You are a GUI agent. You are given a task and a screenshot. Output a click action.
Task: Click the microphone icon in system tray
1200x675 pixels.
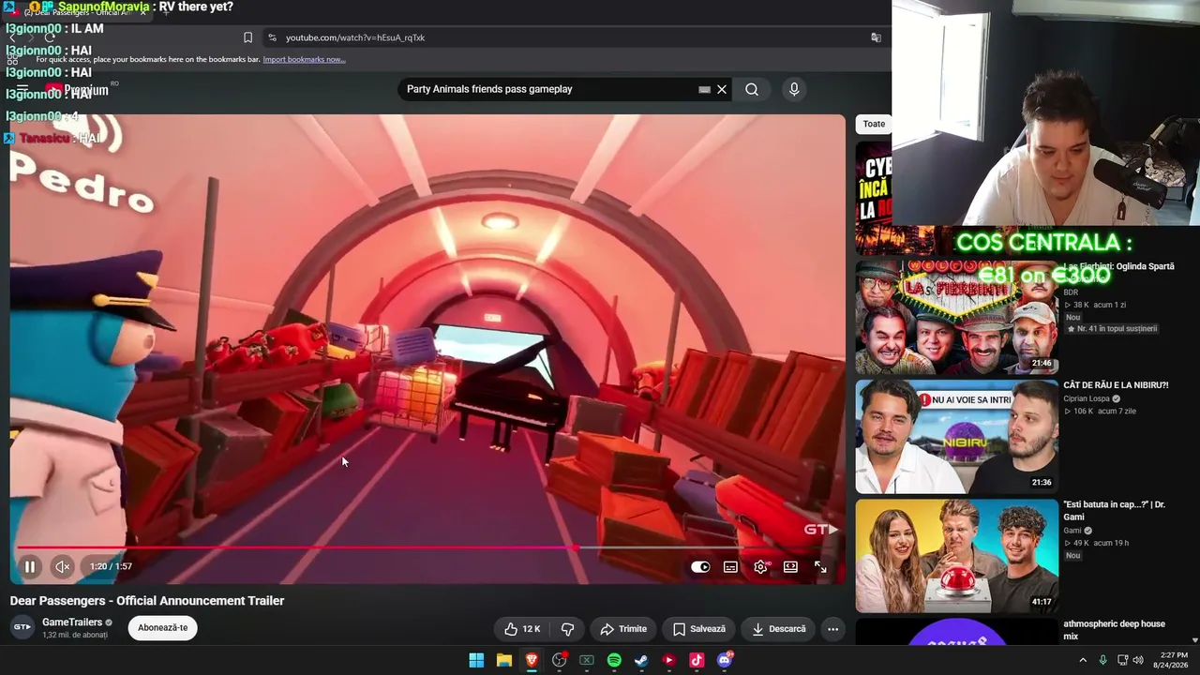click(1102, 660)
